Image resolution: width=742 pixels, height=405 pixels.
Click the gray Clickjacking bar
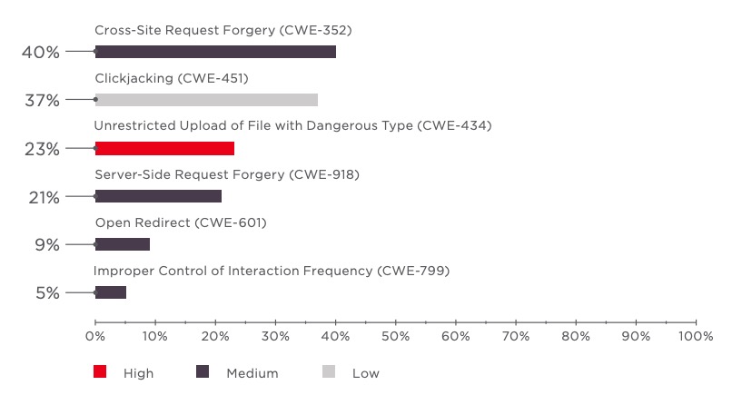206,100
